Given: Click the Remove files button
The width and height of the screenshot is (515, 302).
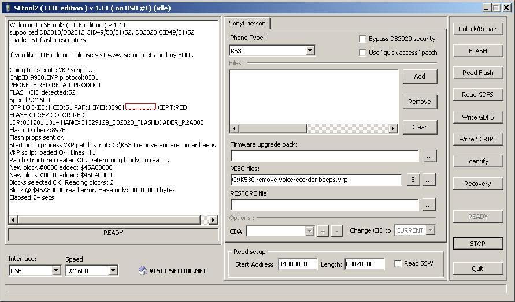Looking at the screenshot, I should pyautogui.click(x=420, y=102).
